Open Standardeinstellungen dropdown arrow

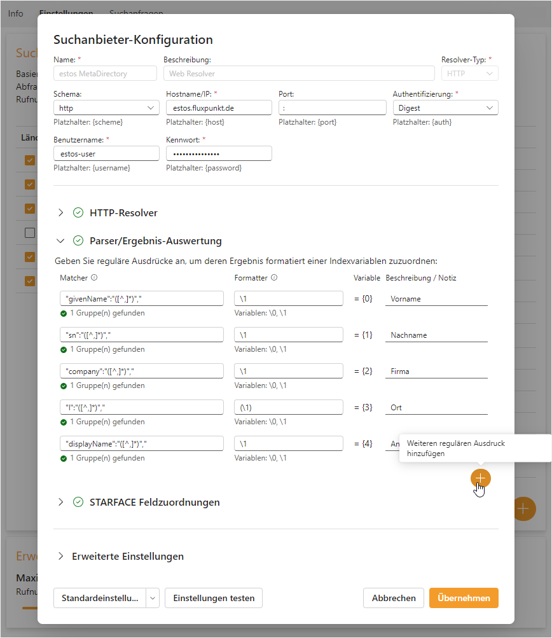pos(153,598)
